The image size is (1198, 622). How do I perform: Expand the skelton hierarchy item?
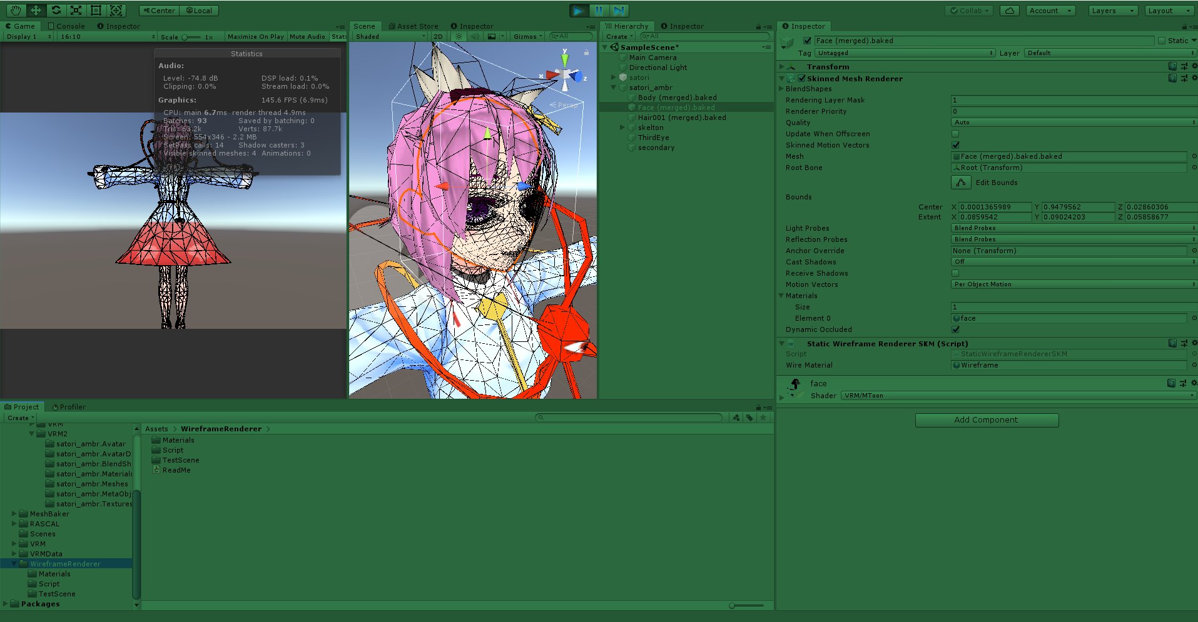(x=622, y=128)
